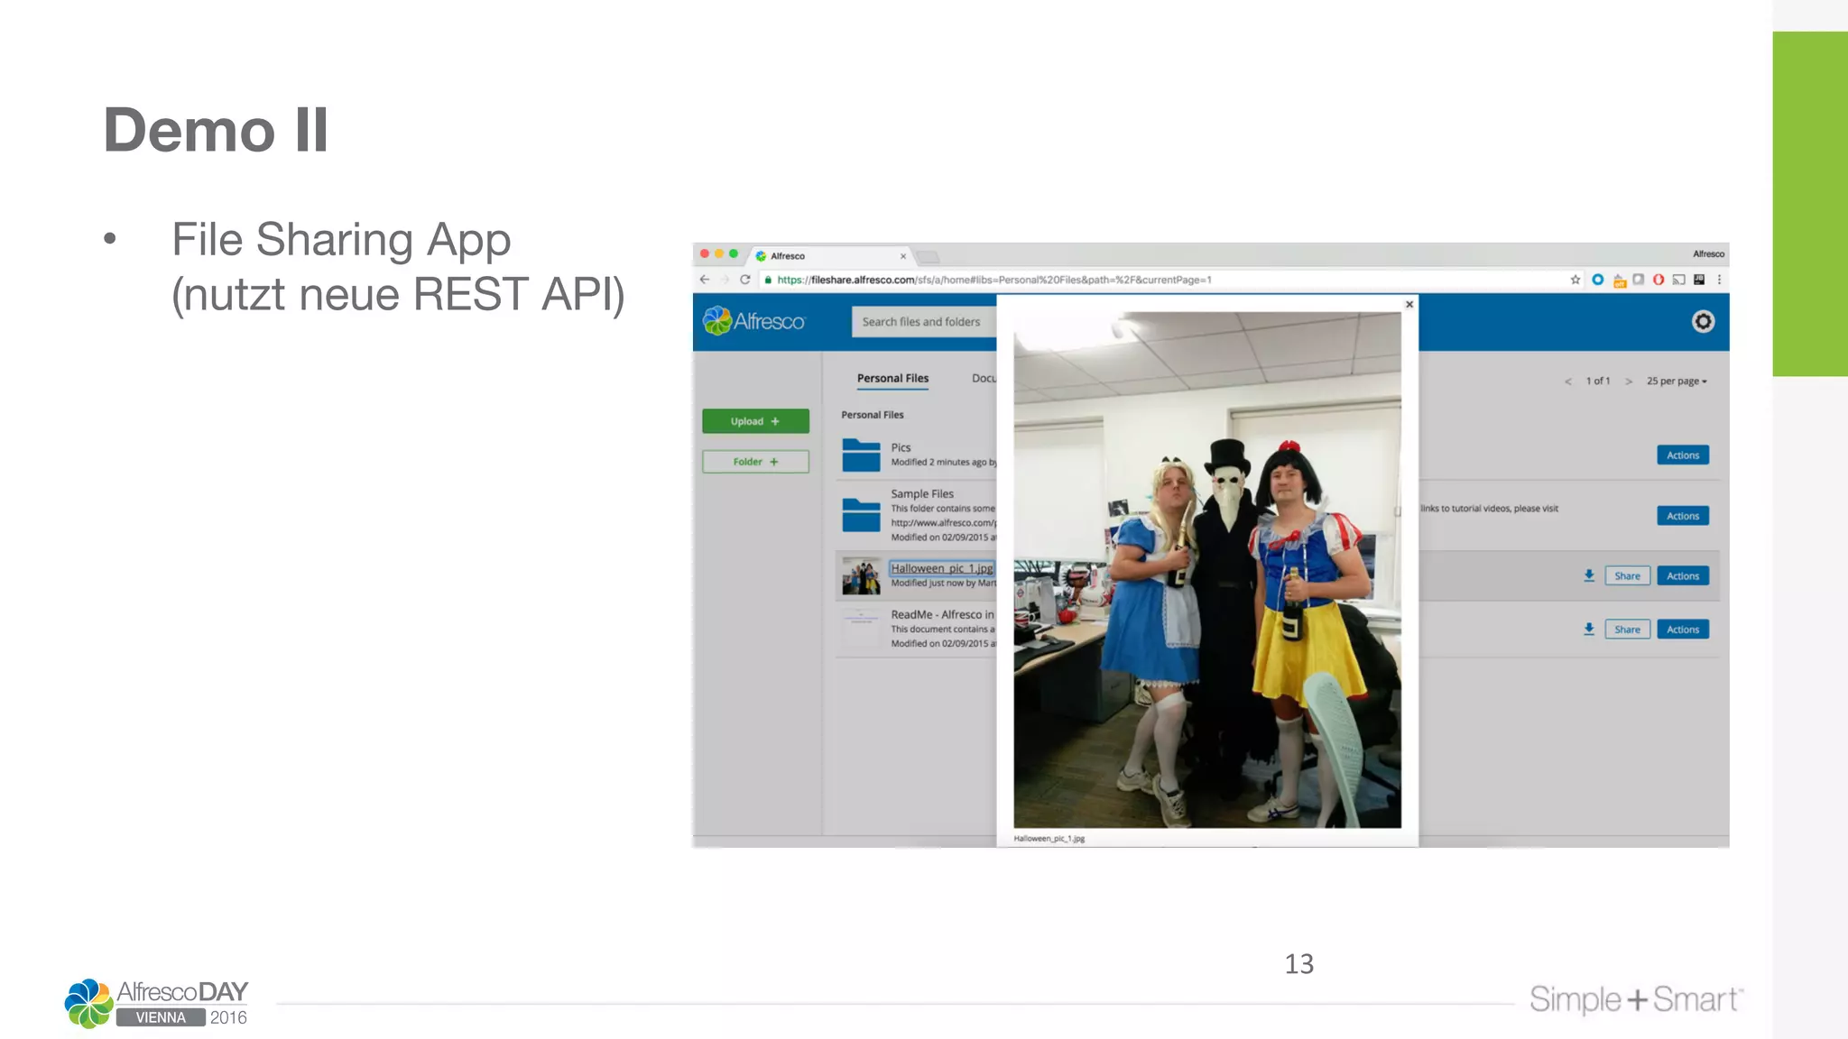Share the Halloween_pic_1.jpg file
The image size is (1848, 1039).
(1627, 576)
